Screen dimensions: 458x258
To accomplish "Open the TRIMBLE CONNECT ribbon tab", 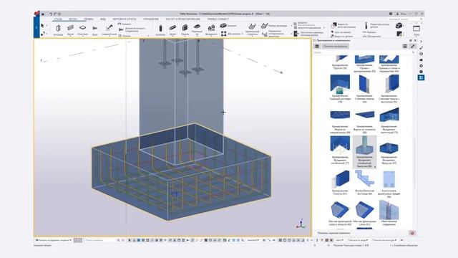I will tap(218, 19).
